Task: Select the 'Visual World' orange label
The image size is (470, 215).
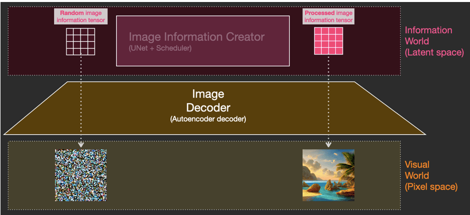Action: click(417, 170)
